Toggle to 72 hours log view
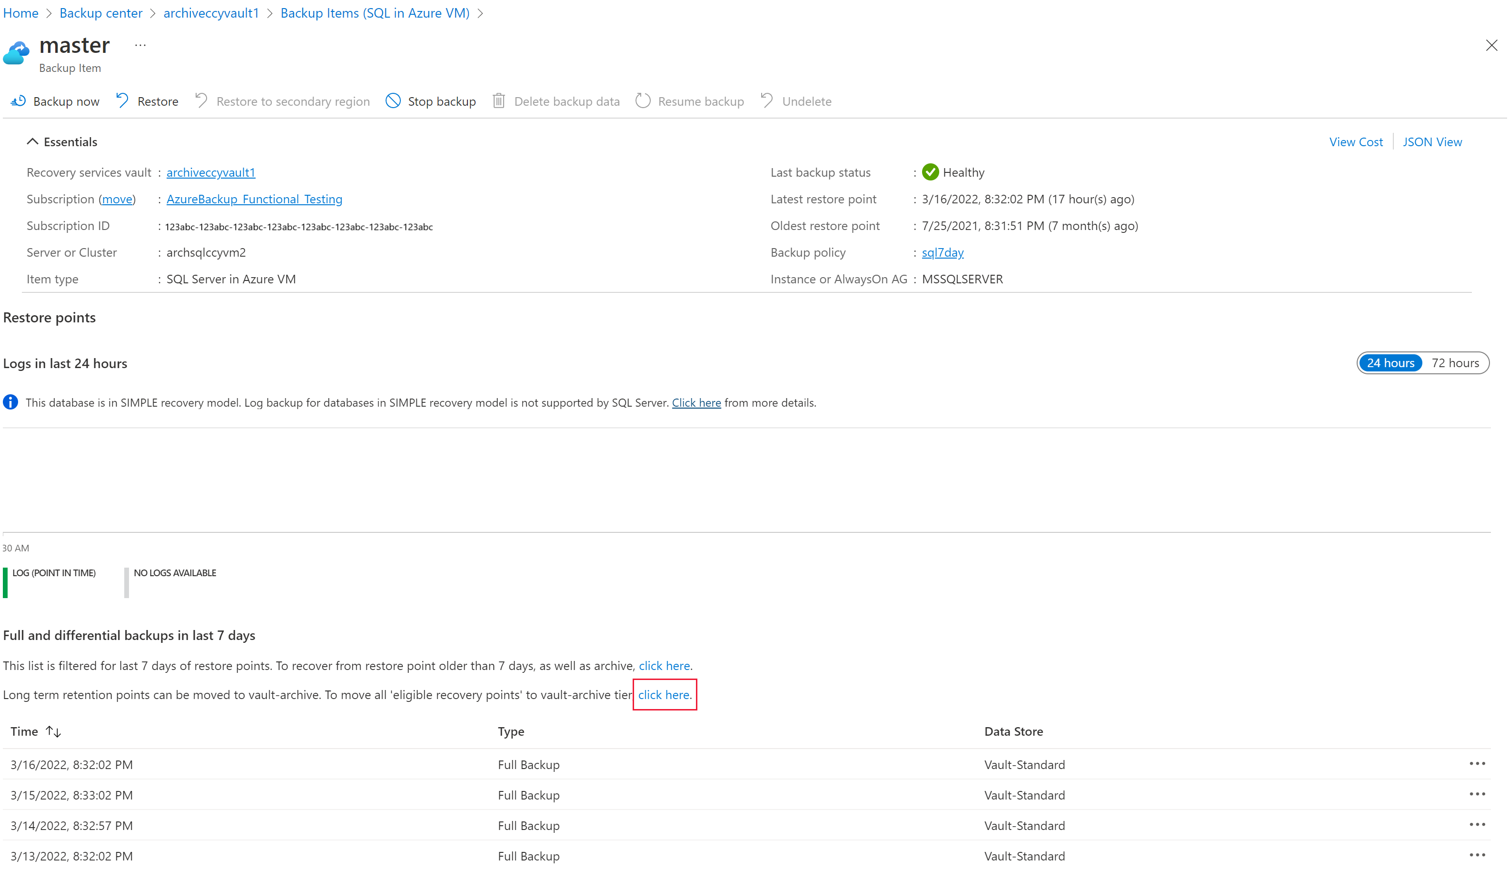This screenshot has height=870, width=1509. coord(1455,362)
